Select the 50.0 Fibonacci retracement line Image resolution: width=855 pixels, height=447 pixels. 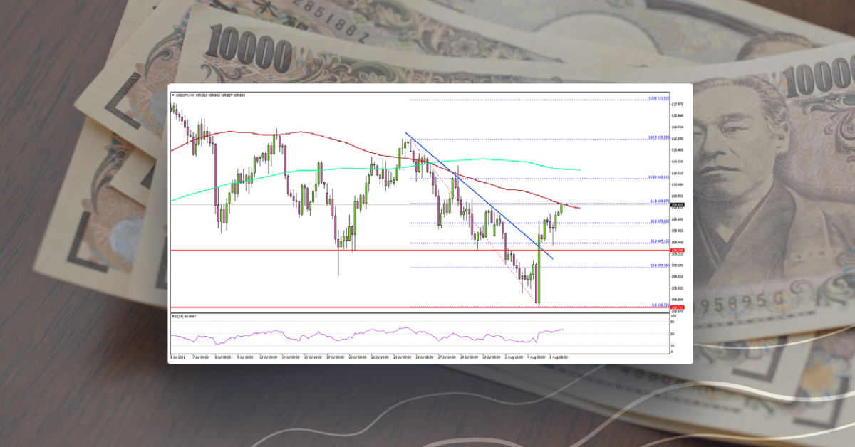pos(534,222)
